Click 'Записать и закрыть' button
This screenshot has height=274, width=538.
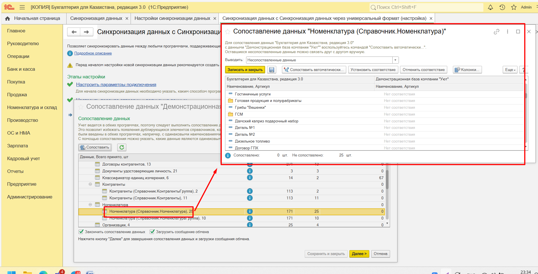245,70
